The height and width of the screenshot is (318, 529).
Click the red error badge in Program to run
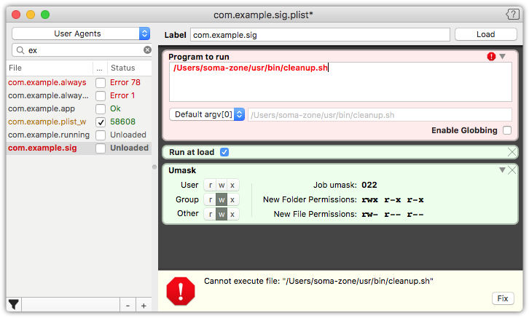[493, 56]
